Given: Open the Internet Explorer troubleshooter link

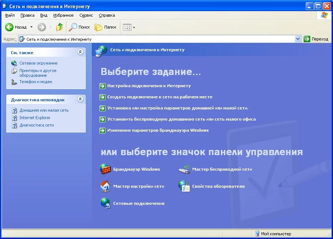Looking at the screenshot, I should pos(35,118).
